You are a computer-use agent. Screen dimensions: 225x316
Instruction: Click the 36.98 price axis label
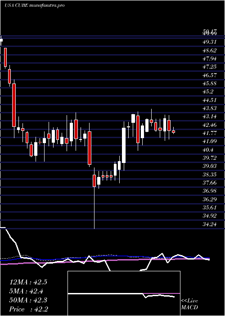(x=210, y=191)
